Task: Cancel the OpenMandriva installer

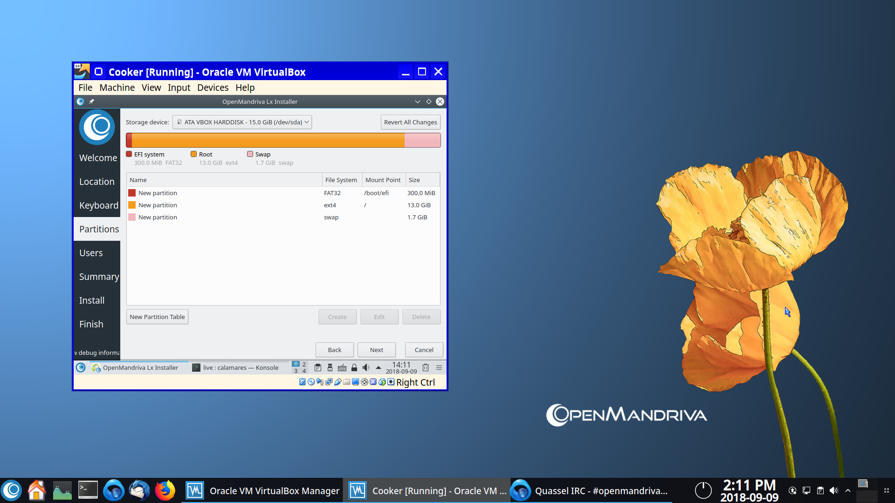Action: click(x=424, y=350)
